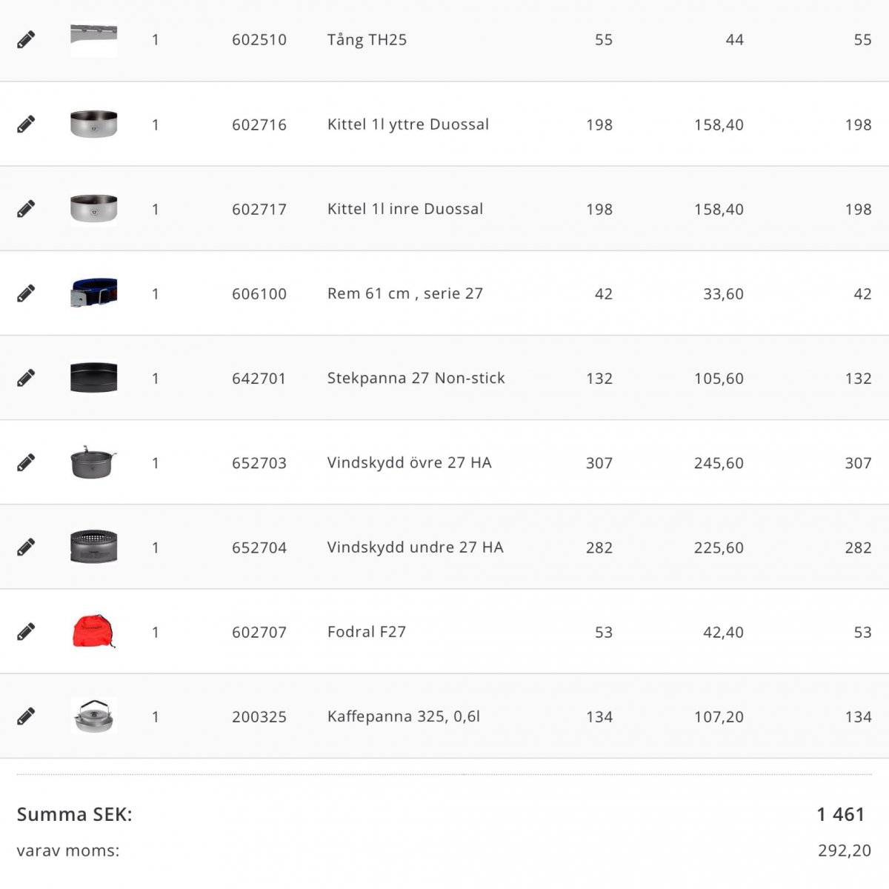
Task: Click edit pencil for Tång TH25 row
Action: pos(26,40)
